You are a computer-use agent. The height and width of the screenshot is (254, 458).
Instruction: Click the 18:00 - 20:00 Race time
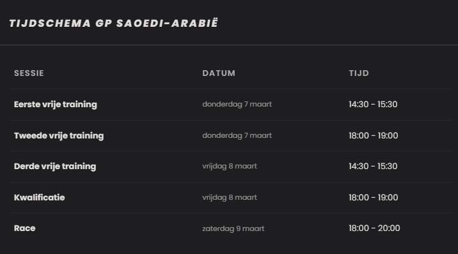pos(374,228)
